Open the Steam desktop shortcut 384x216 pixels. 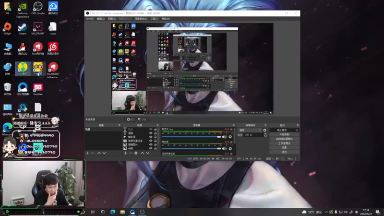[23, 28]
